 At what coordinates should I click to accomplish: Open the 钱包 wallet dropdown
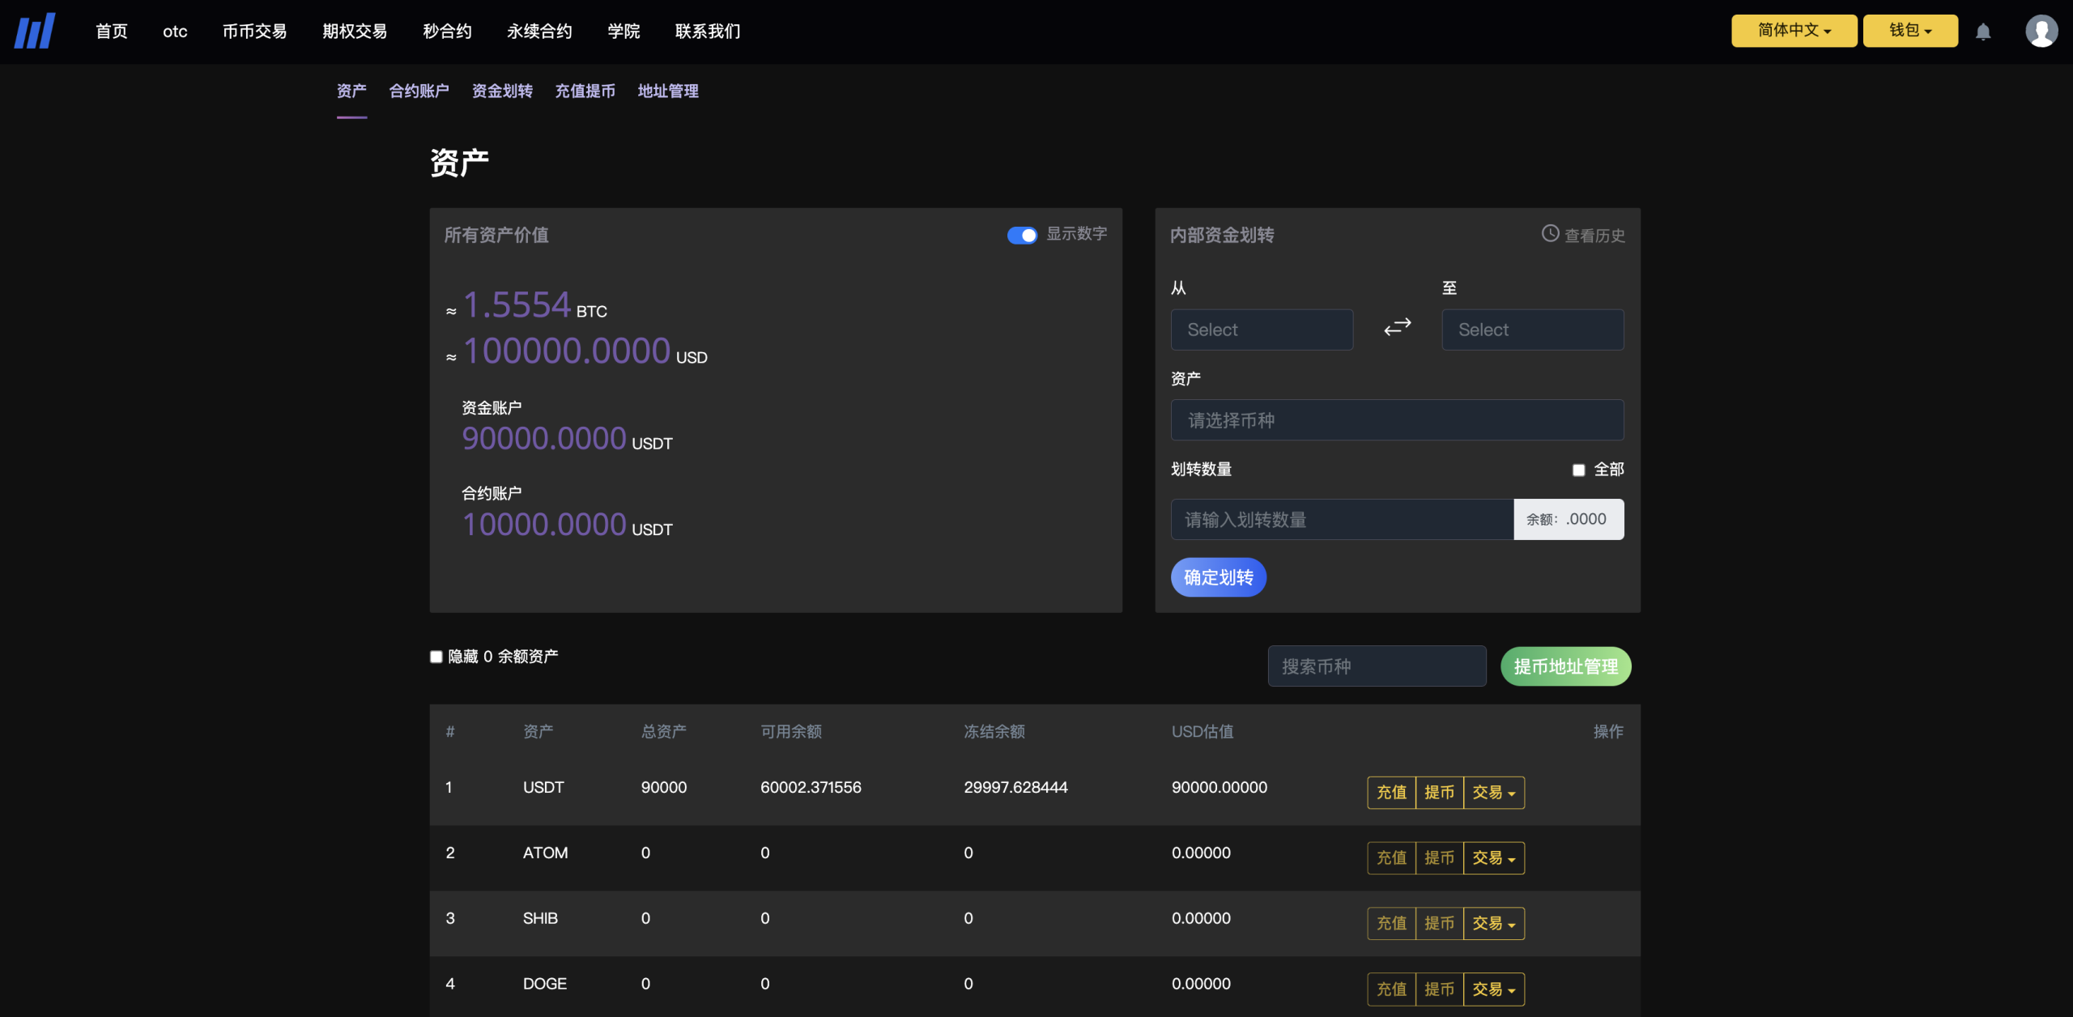[x=1910, y=31]
